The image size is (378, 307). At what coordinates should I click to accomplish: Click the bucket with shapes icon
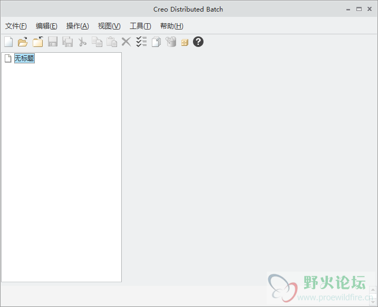click(x=171, y=42)
